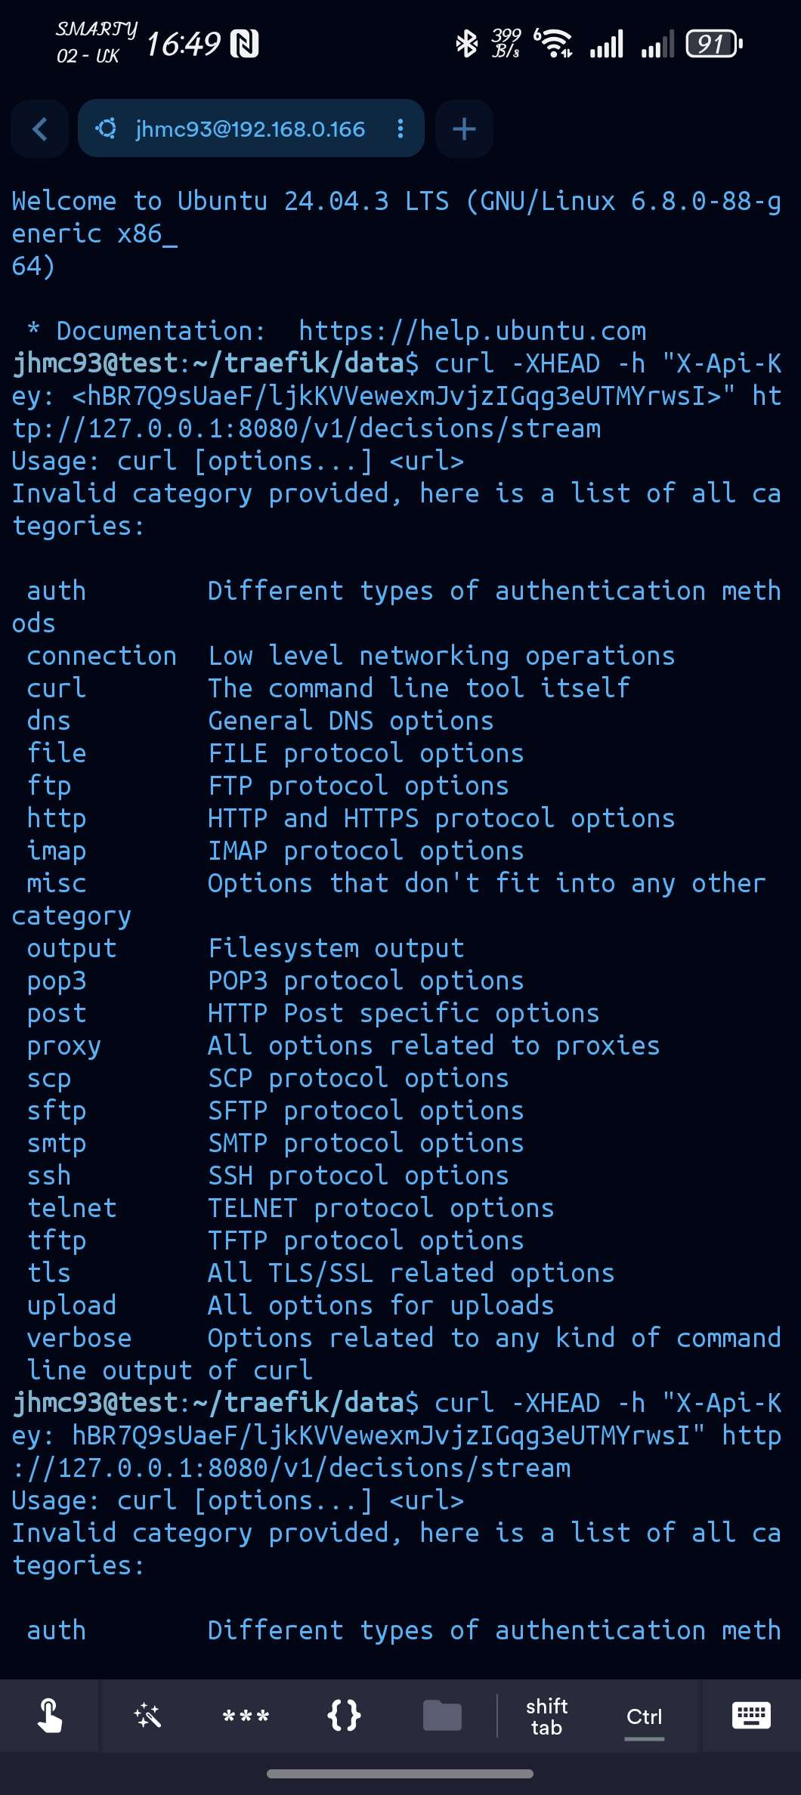Image resolution: width=801 pixels, height=1795 pixels.
Task: Tap the touch gesture mode icon
Action: [49, 1716]
